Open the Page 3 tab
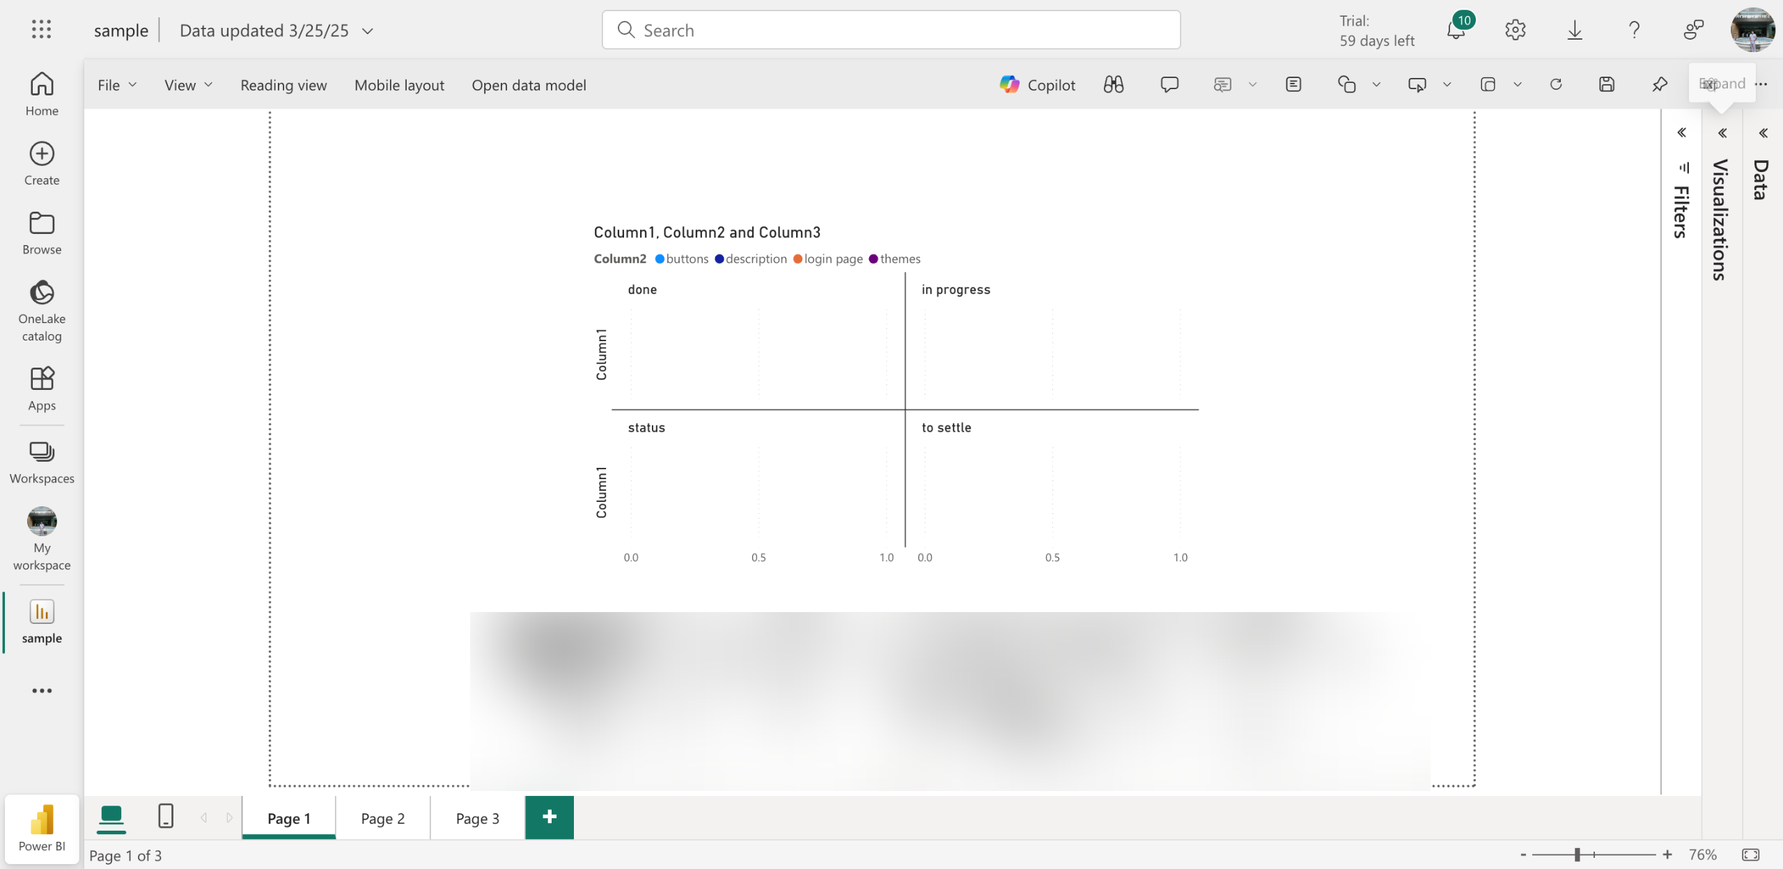 pos(477,818)
